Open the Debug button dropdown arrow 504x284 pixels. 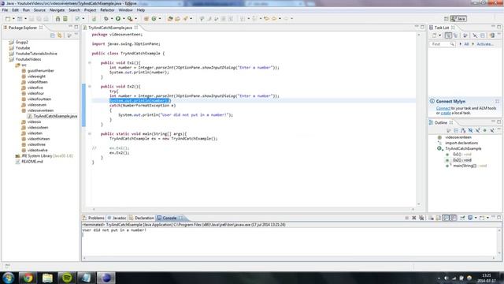point(112,19)
